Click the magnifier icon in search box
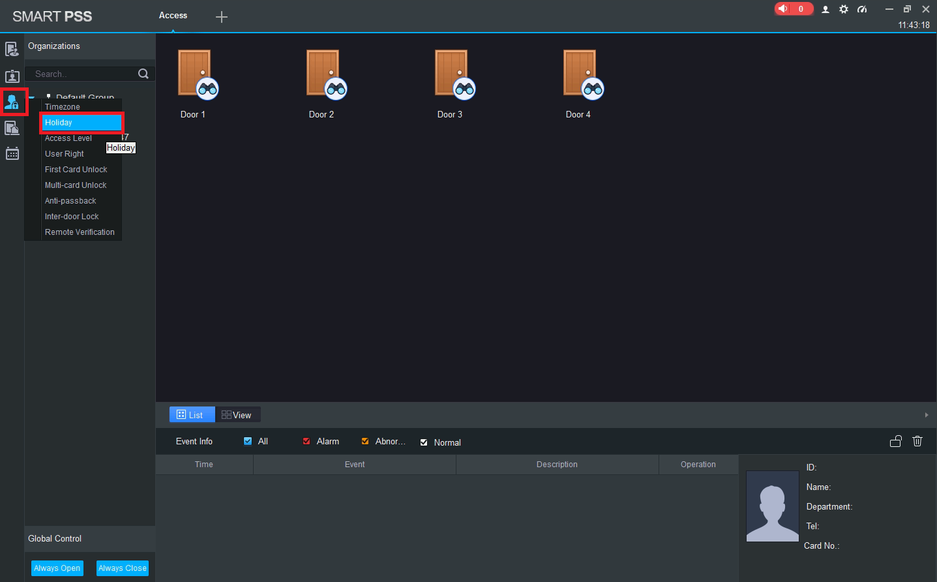The width and height of the screenshot is (937, 582). [x=143, y=74]
